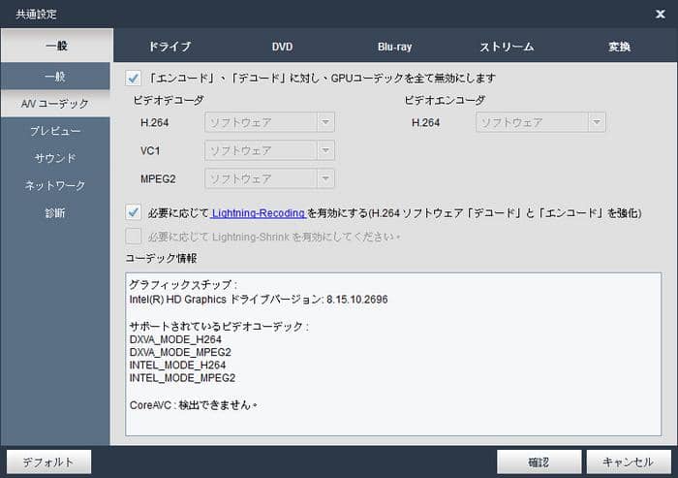
Task: Select the 変換 tab
Action: pos(619,47)
